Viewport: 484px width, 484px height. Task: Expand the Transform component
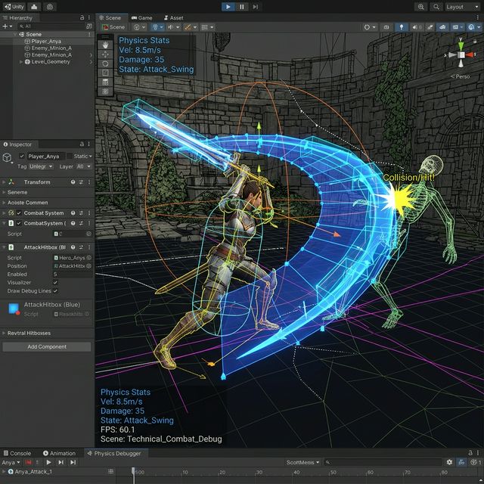(4, 182)
